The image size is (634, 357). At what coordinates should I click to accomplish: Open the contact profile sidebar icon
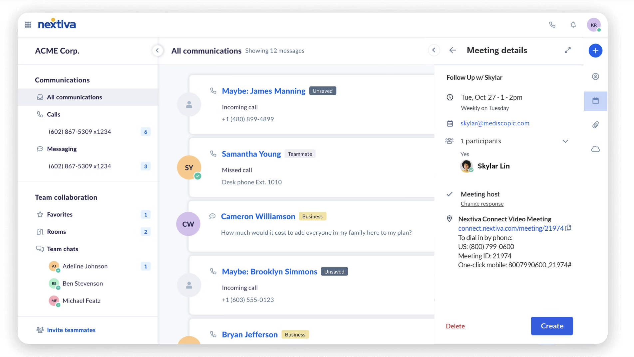(595, 77)
